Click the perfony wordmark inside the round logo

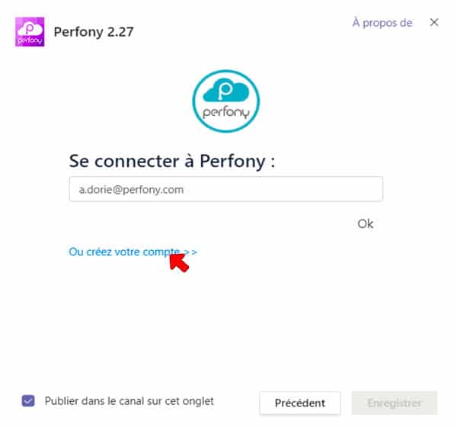(x=226, y=112)
